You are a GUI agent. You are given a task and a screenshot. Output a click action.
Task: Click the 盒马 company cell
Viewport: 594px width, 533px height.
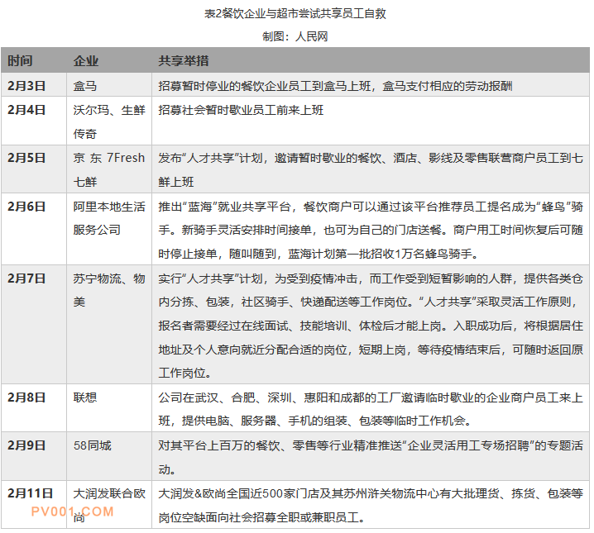85,85
